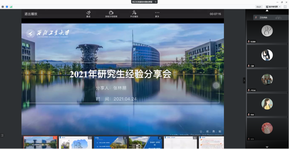Screen dimensions: 289x149
Task: Select slide thumbnail number 3
Action: click(110, 142)
